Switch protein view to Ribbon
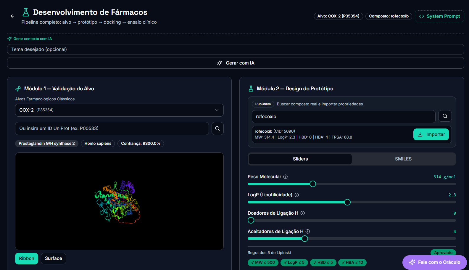 (27, 258)
